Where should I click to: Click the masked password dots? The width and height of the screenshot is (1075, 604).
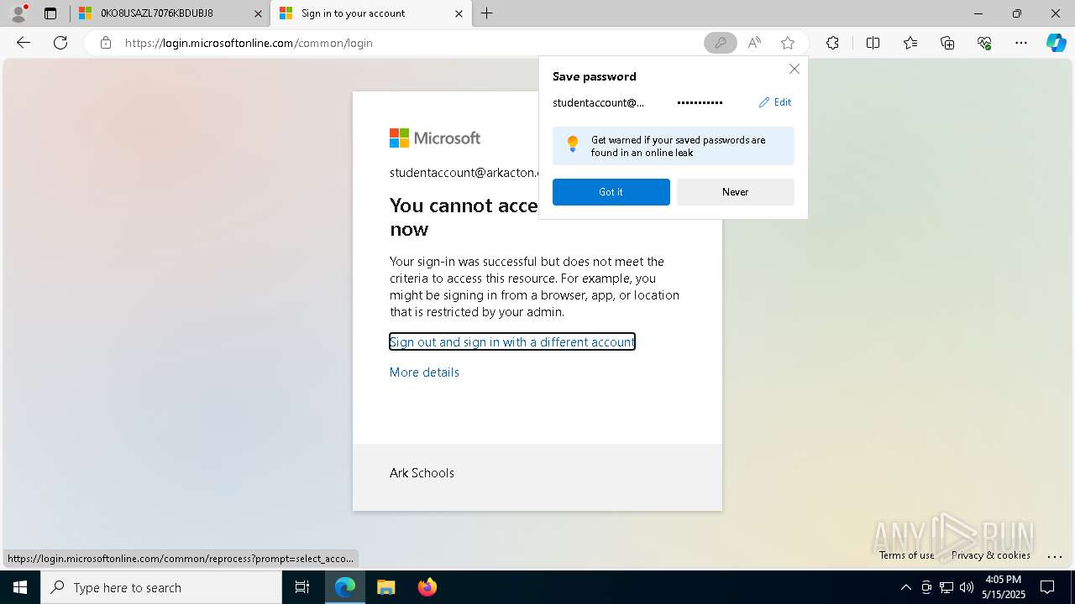pos(700,102)
